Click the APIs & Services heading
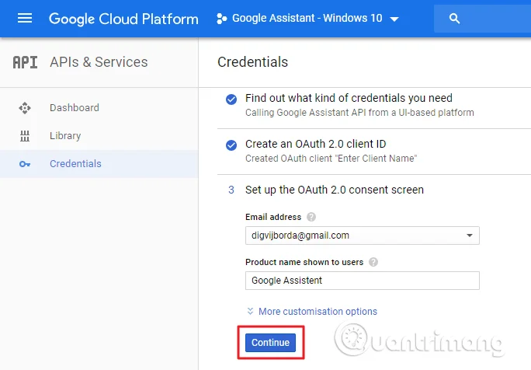Viewport: 531px width, 370px height. tap(99, 62)
